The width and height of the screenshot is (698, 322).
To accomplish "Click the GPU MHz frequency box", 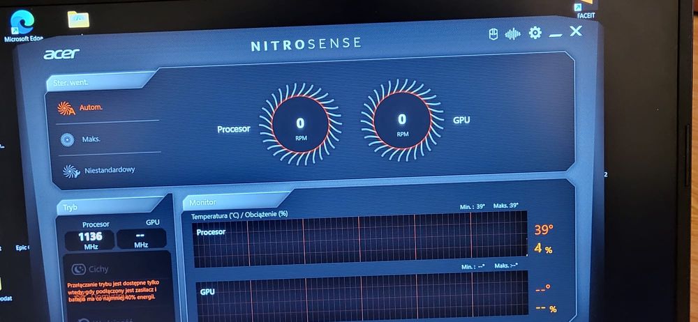I will click(141, 239).
